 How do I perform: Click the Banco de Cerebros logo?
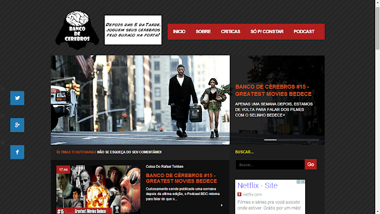(77, 30)
